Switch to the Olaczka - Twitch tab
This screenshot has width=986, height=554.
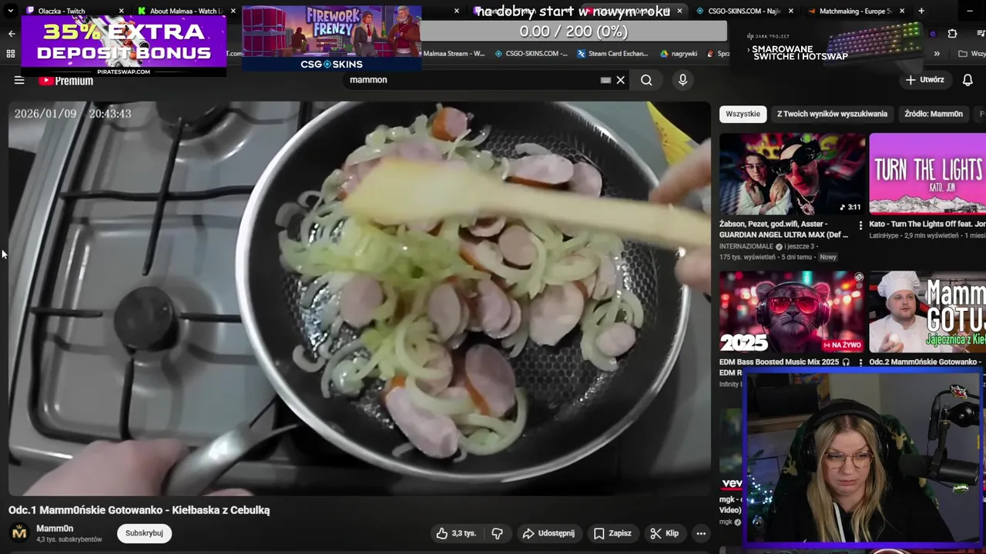coord(73,11)
